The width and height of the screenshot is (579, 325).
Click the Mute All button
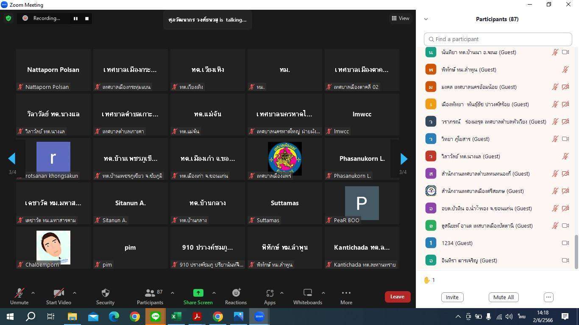point(503,297)
